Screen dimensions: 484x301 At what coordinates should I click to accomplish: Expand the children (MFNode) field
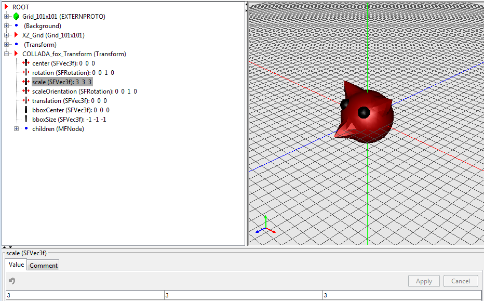(x=17, y=128)
